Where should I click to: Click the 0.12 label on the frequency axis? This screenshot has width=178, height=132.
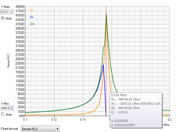click(54, 119)
